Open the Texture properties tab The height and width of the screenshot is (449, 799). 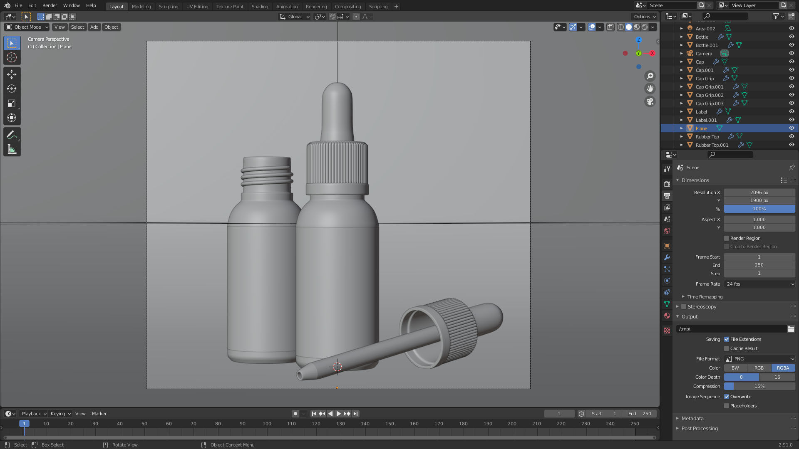click(667, 331)
